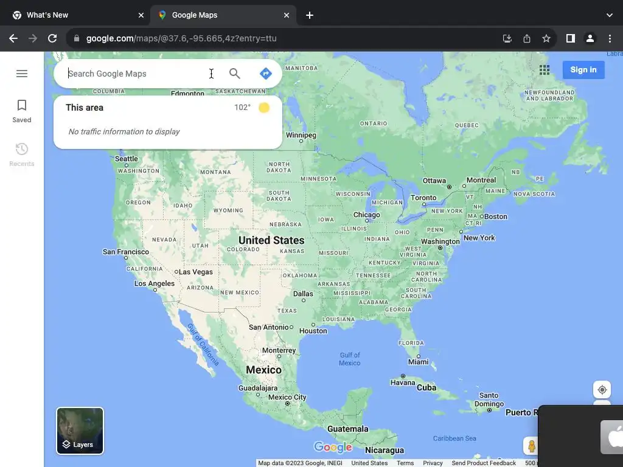Click the Guatemala country label

click(x=347, y=429)
